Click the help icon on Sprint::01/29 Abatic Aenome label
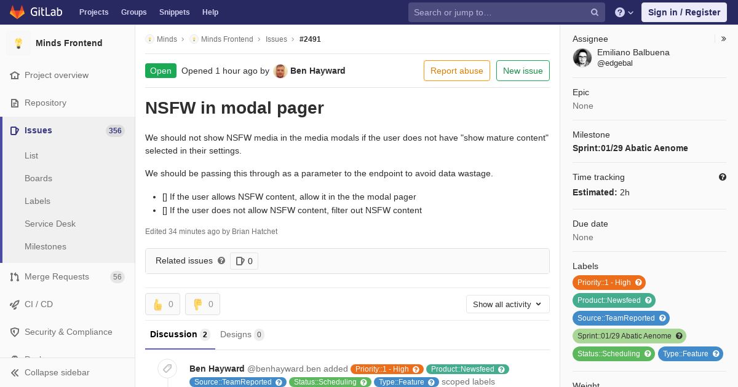Viewport: 738px width, 387px height. [679, 336]
